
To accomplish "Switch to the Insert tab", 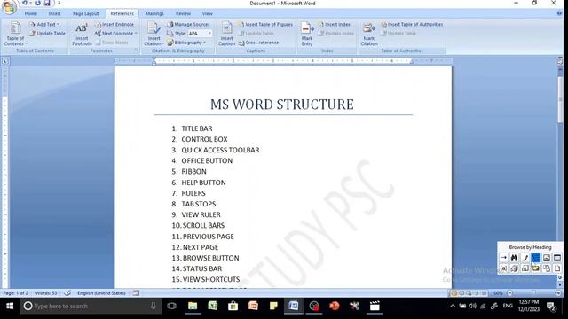I will pyautogui.click(x=54, y=13).
